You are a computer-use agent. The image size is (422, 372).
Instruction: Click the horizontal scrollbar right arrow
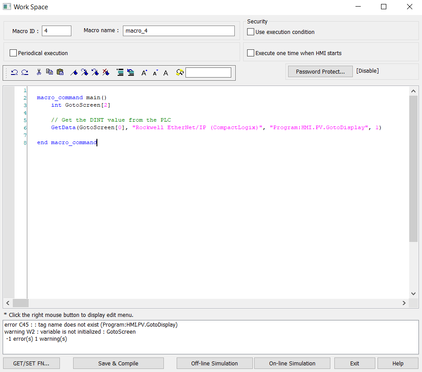(x=404, y=303)
